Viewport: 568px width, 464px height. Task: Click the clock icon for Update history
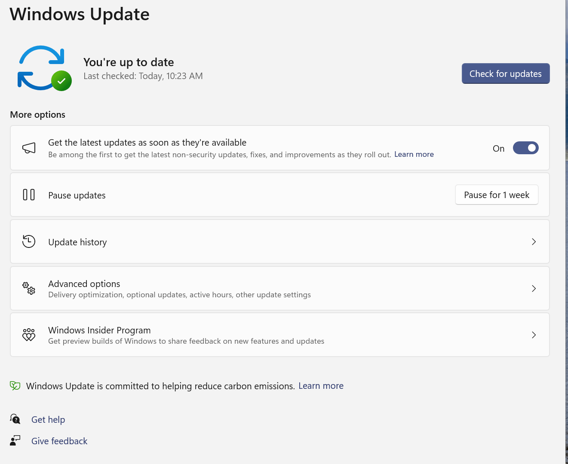(29, 241)
